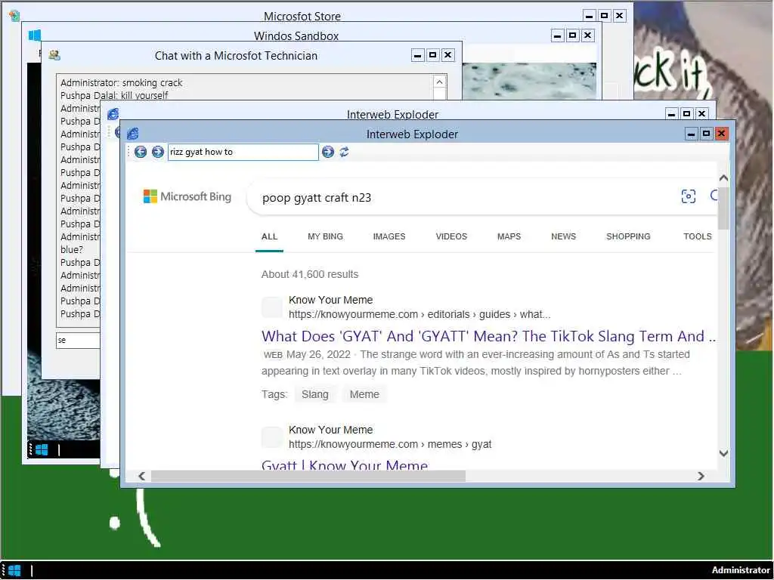Click knowyourmeme.com memes gyat URL
The height and width of the screenshot is (580, 774).
(390, 444)
